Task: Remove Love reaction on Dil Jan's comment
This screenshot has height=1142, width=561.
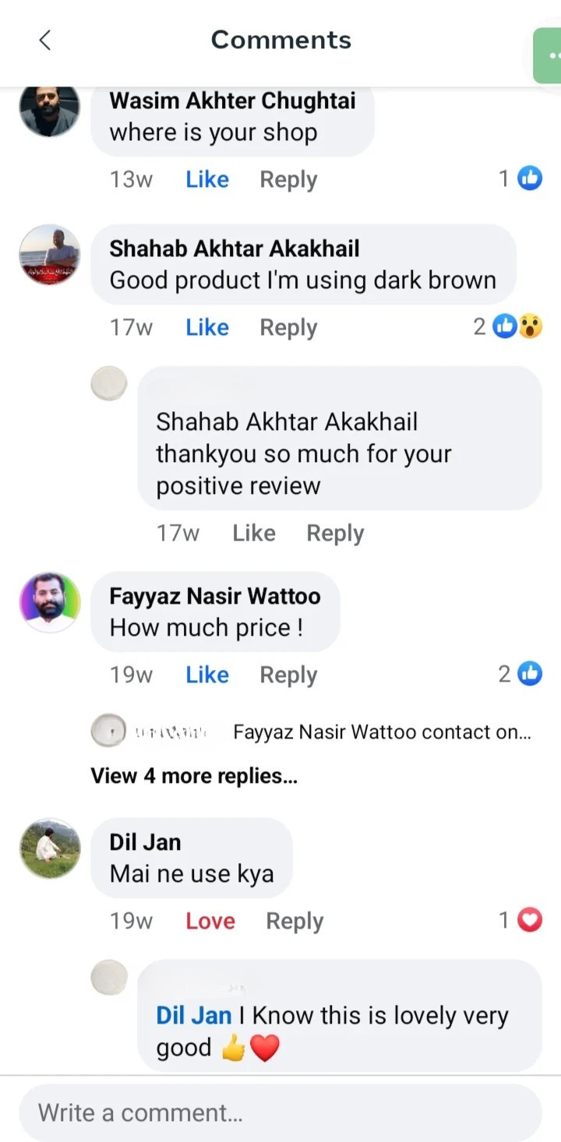Action: (210, 921)
